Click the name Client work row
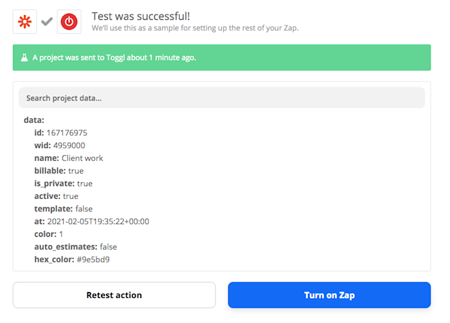This screenshot has height=323, width=450. point(69,158)
